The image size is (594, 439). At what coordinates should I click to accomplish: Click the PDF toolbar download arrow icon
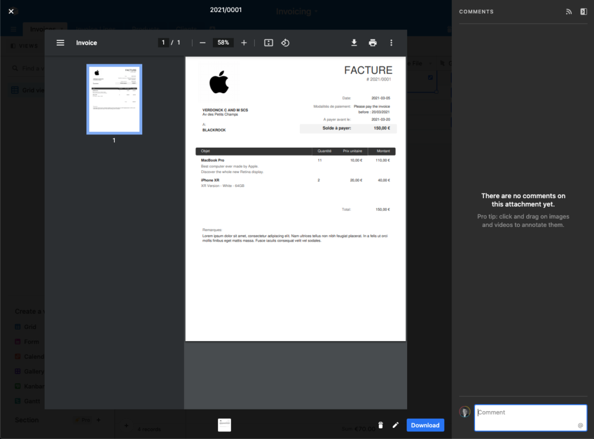[354, 43]
